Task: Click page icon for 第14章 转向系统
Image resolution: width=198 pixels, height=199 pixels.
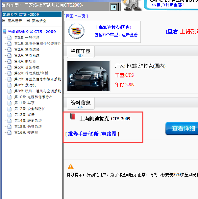Action: pos(10,121)
